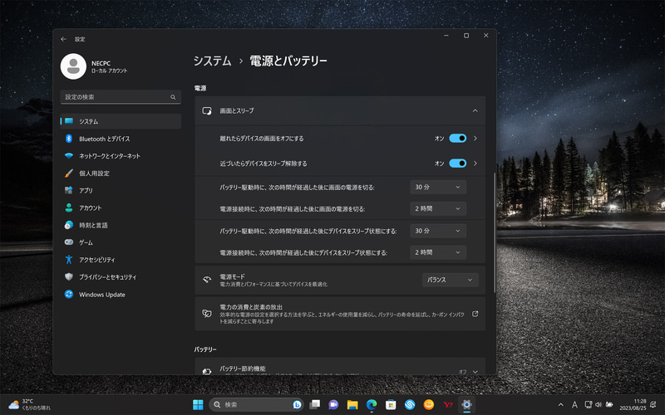Go back with the arrow beside 設定

(63, 39)
